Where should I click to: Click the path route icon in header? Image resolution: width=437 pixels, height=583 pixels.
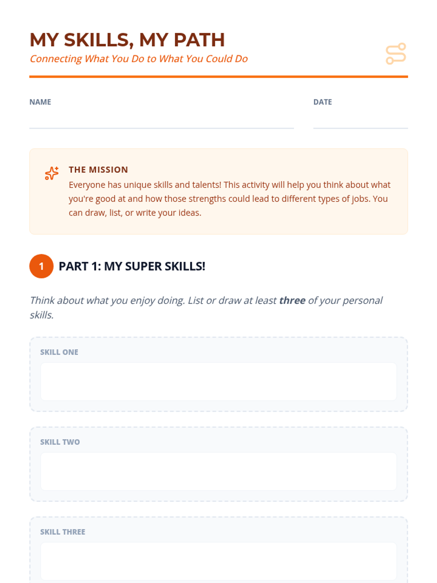click(396, 54)
